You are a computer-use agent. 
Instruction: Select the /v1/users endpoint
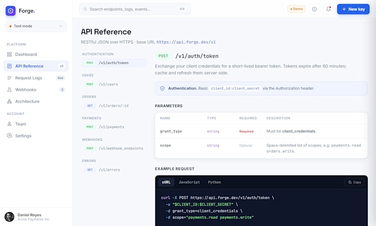[114, 85]
